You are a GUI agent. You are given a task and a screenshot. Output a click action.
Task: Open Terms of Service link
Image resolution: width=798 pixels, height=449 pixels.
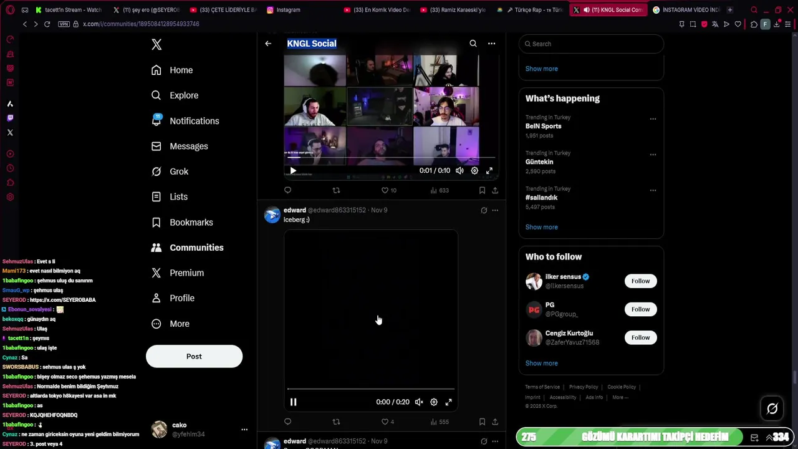coord(542,387)
